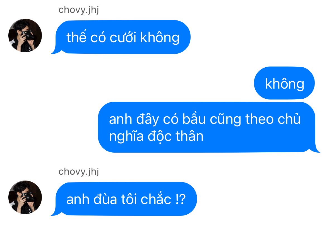329x225 pixels.
Task: Click the words "độc thân" in long message
Action: pyautogui.click(x=176, y=136)
